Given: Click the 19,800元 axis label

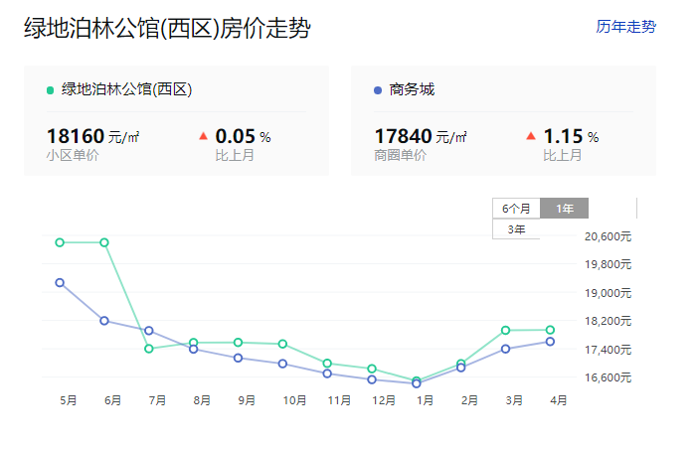Looking at the screenshot, I should (608, 264).
